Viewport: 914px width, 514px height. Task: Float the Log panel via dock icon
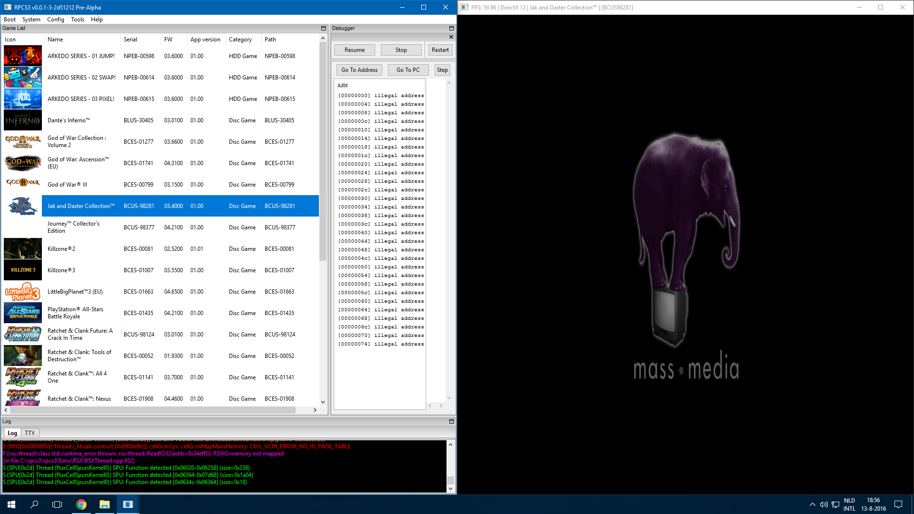[451, 422]
